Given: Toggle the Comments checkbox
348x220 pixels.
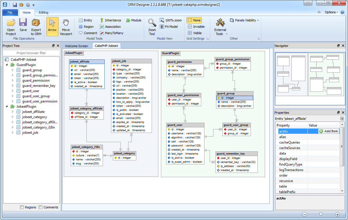Looking at the screenshot, I should click(x=41, y=207).
